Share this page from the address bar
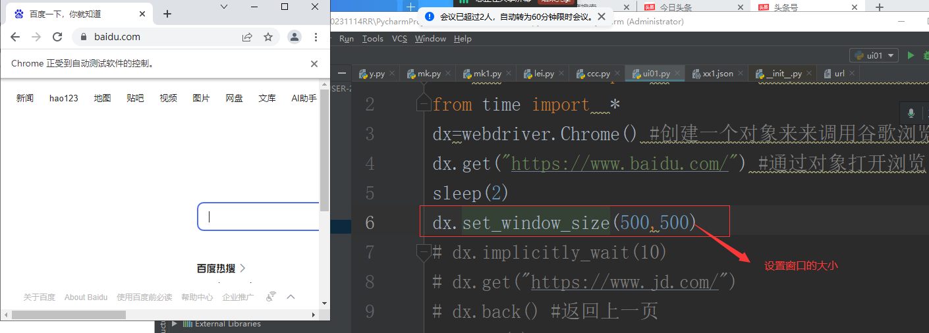 coord(247,37)
